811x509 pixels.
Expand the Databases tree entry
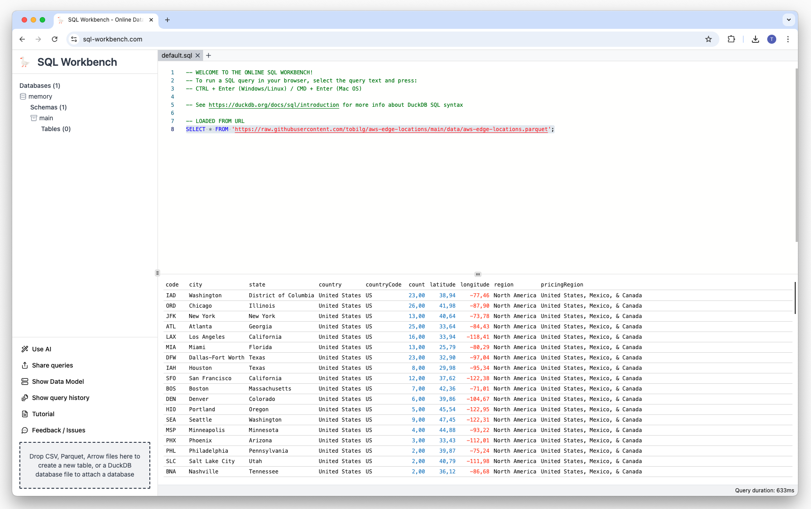pos(40,86)
